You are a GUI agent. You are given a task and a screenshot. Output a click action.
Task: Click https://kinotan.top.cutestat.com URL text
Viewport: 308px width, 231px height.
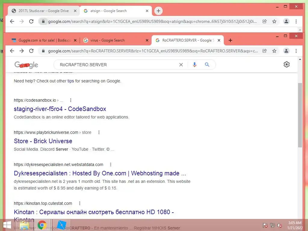pyautogui.click(x=43, y=203)
